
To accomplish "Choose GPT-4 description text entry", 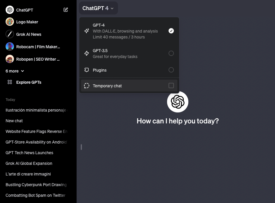I will point(125,34).
